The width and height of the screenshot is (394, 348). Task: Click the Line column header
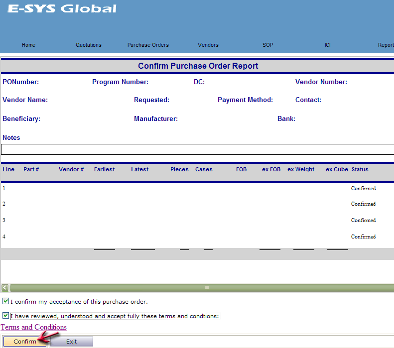pyautogui.click(x=8, y=169)
